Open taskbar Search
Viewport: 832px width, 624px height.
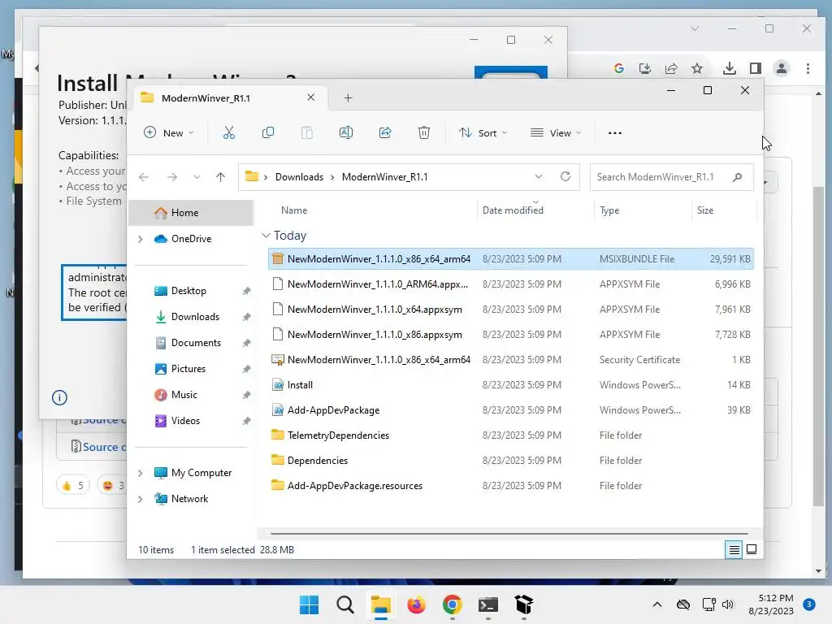(344, 604)
